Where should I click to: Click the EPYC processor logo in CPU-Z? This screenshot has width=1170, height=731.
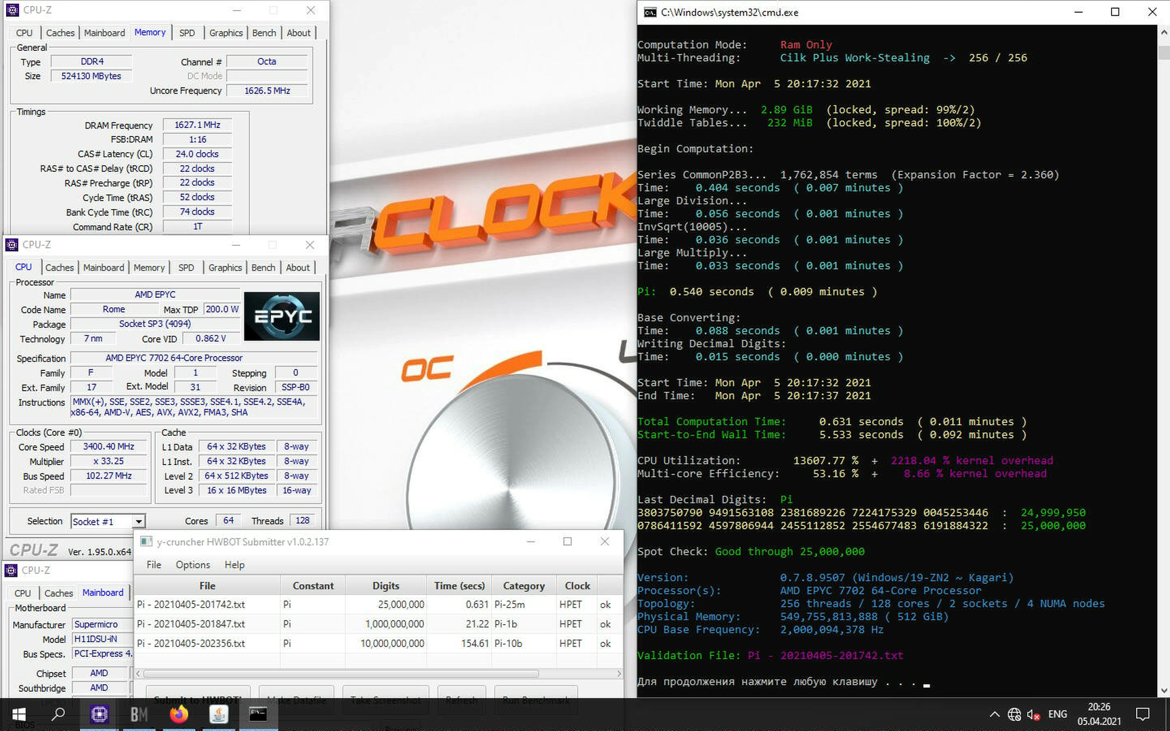pyautogui.click(x=282, y=316)
